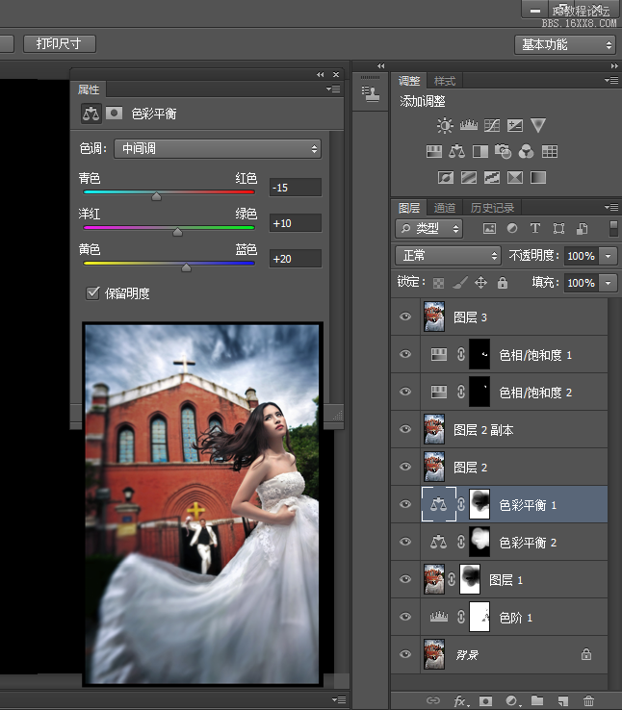622x710 pixels.
Task: Hide the 图层 2 副本 layer
Action: [405, 429]
